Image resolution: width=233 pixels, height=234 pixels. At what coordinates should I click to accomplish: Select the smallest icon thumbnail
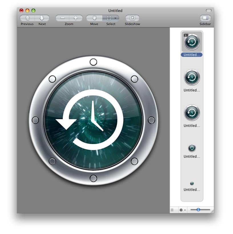coord(192,183)
